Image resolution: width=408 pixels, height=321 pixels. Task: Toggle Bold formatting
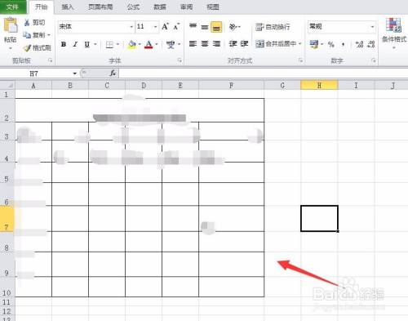click(64, 44)
